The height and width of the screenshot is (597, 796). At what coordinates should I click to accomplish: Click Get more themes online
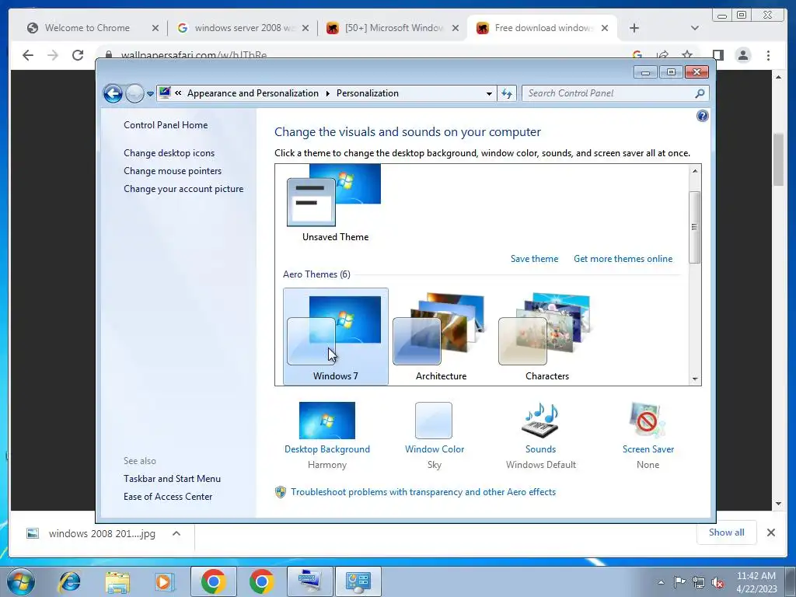tap(623, 258)
